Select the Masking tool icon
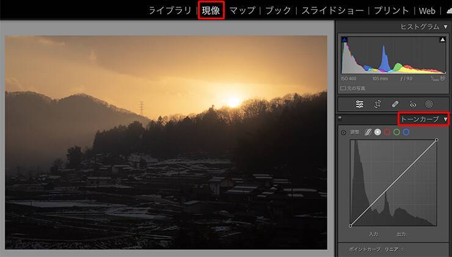Screen dimensions: 452x257 429,104
